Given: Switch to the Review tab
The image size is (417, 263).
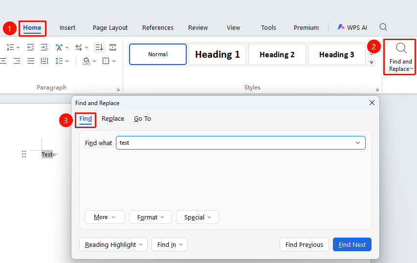Looking at the screenshot, I should (x=198, y=28).
